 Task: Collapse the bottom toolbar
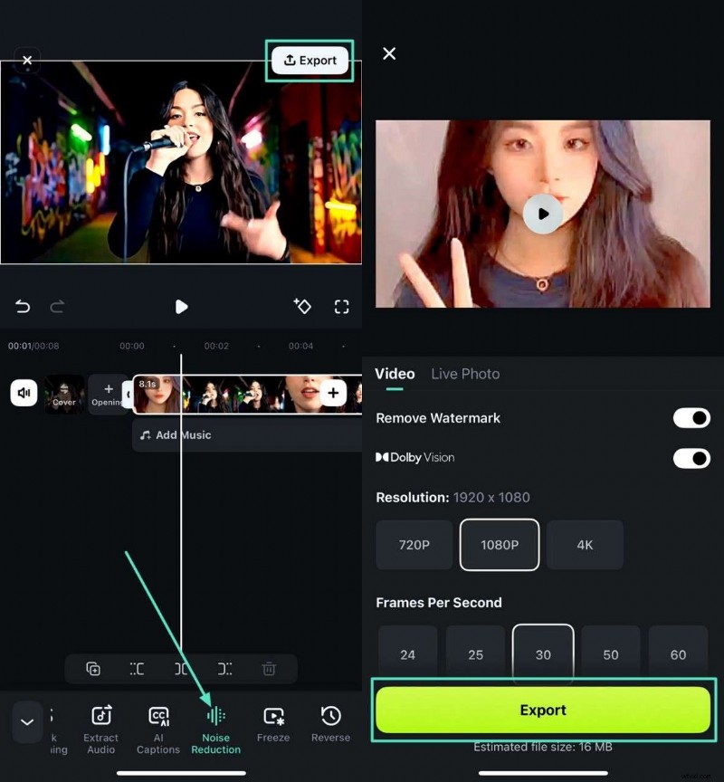point(27,722)
